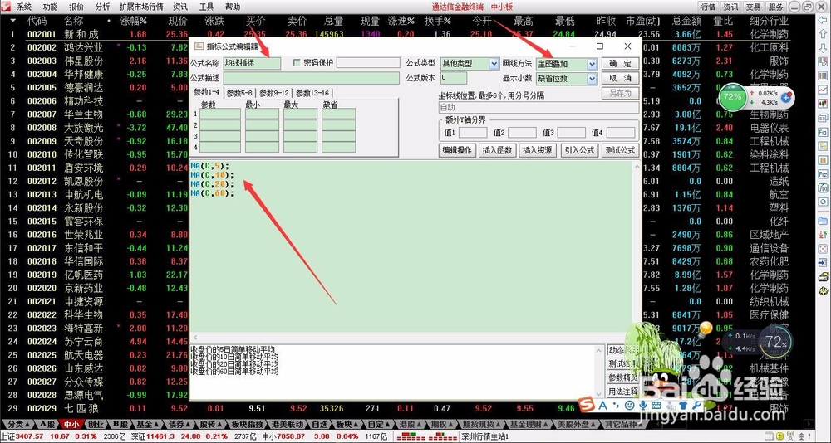831x443 pixels.
Task: Open the 公式类型 dropdown
Action: [x=494, y=64]
